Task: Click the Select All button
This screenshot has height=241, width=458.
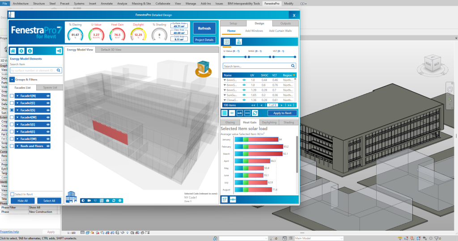Action: click(x=49, y=201)
